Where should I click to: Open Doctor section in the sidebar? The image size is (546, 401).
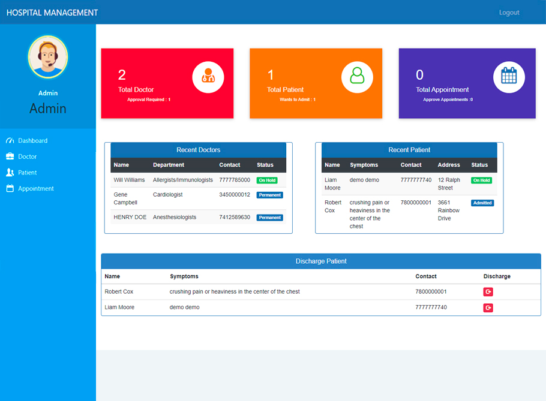(x=27, y=156)
